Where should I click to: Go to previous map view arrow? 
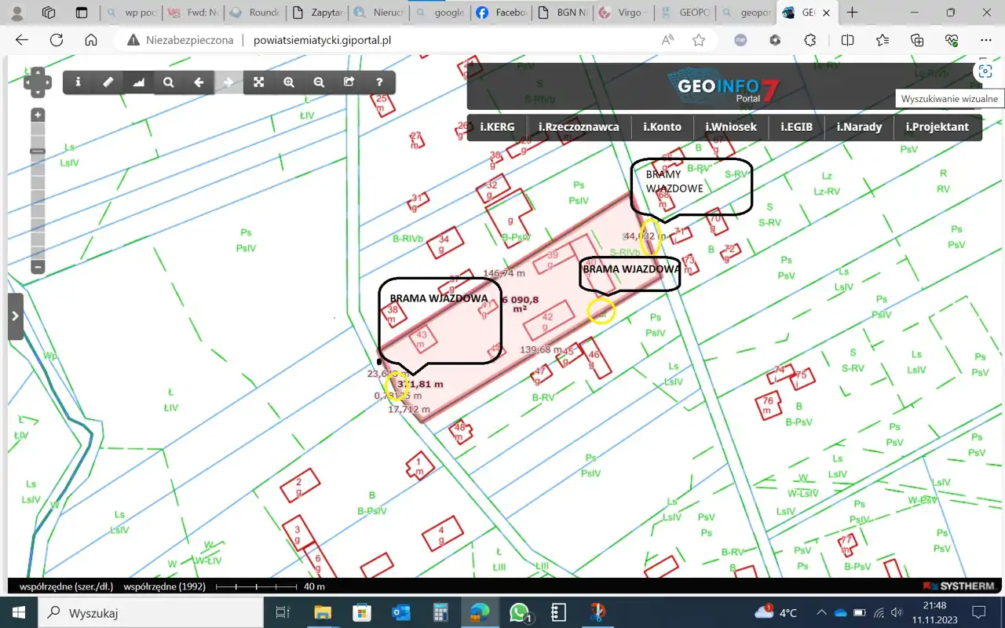click(199, 82)
